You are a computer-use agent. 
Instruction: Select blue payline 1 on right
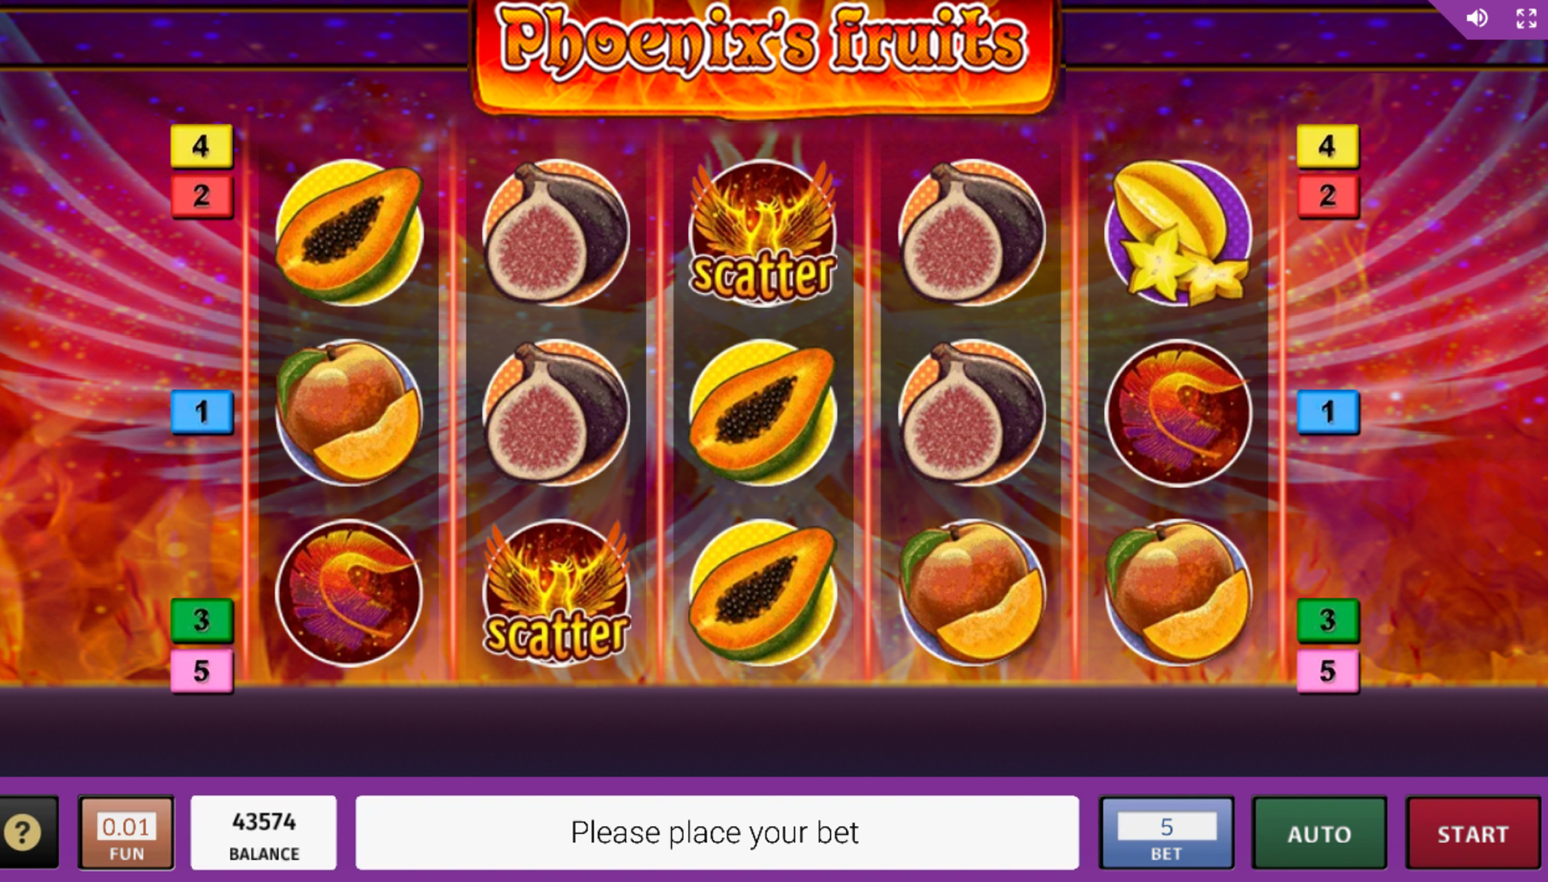coord(1327,412)
